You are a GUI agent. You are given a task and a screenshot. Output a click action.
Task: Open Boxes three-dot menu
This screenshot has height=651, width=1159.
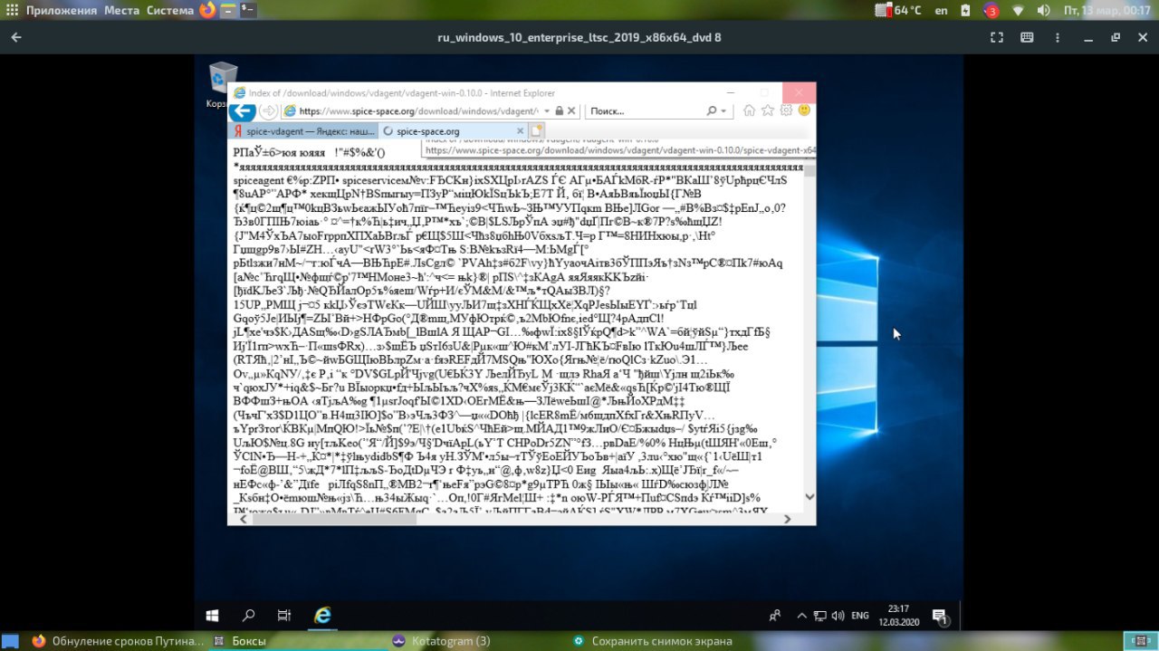pyautogui.click(x=1058, y=38)
